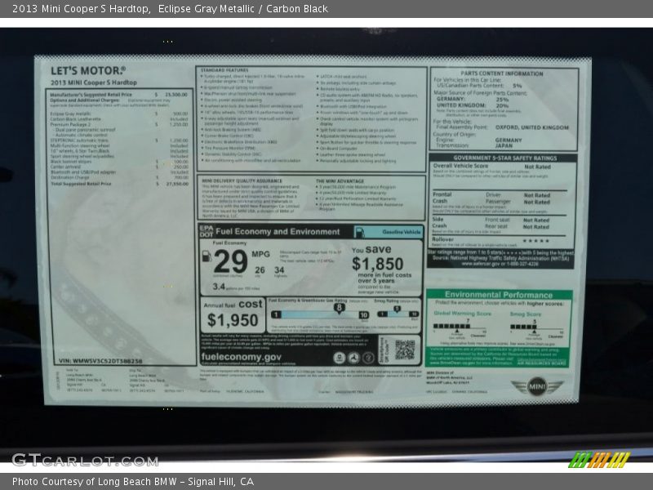Click the first round agency seal beside fueleconomy.gov
This screenshot has height=490, width=653.
pos(340,357)
